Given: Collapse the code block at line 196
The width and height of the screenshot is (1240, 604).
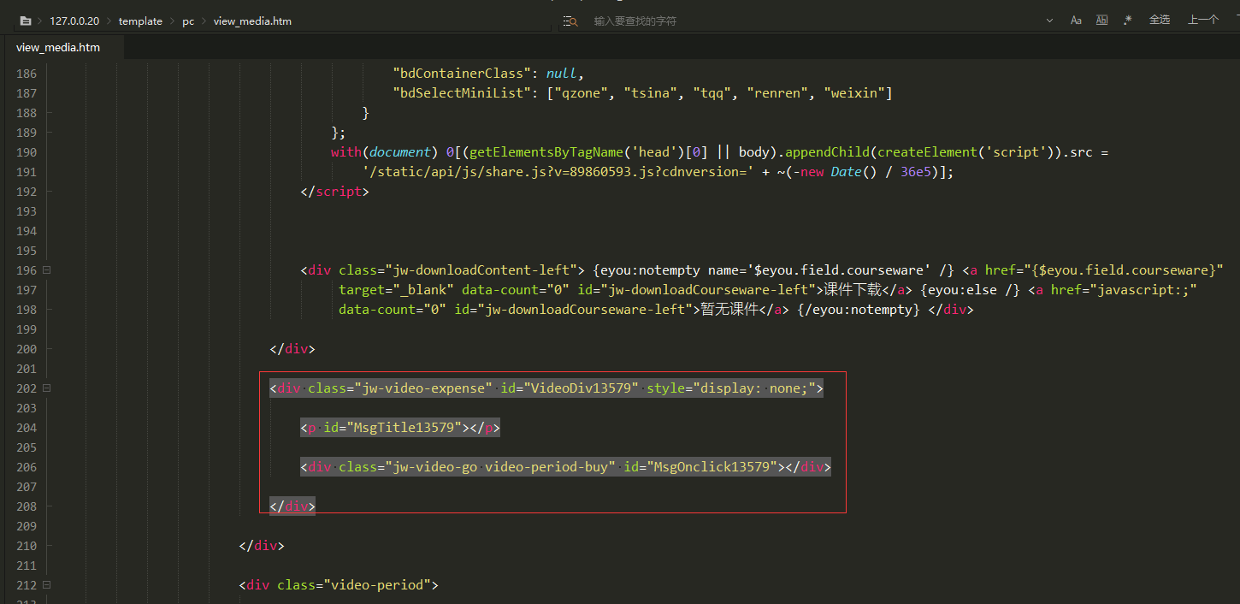Looking at the screenshot, I should click(46, 270).
